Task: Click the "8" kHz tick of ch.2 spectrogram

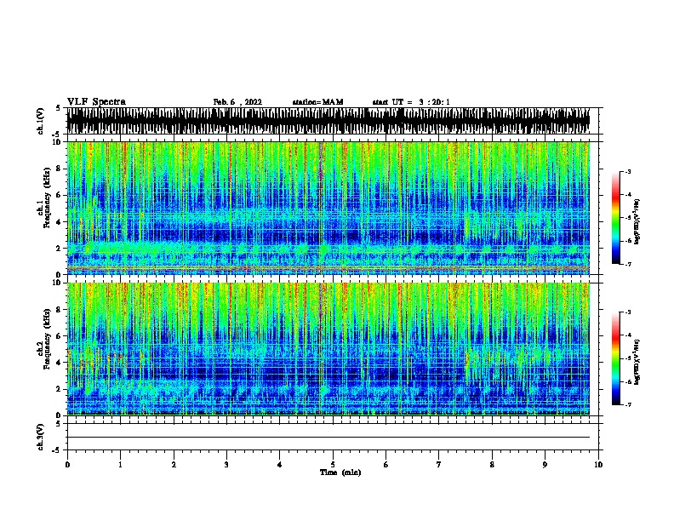Action: click(60, 309)
